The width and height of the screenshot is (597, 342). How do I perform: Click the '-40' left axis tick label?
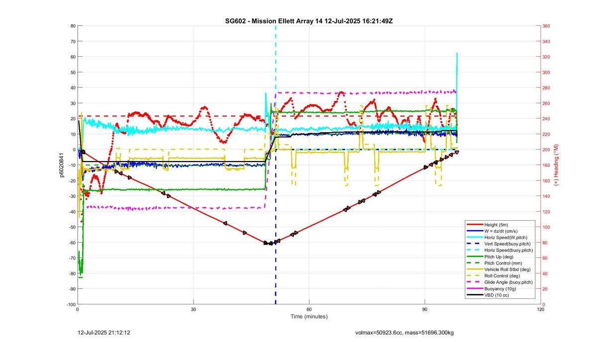(x=72, y=212)
